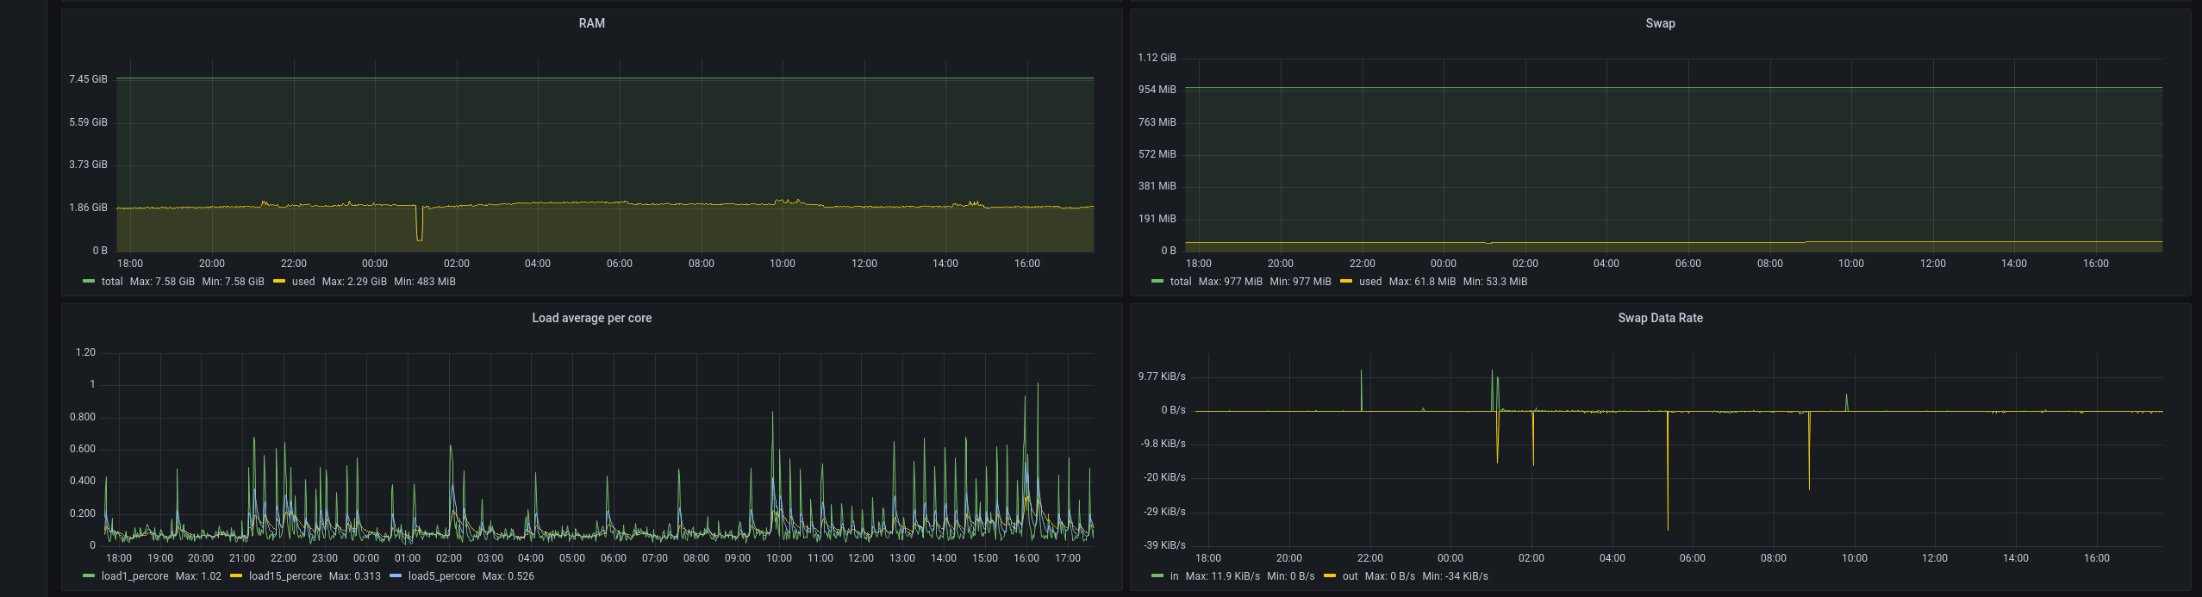Toggle the out series in Swap Data Rate legend

[x=1350, y=576]
